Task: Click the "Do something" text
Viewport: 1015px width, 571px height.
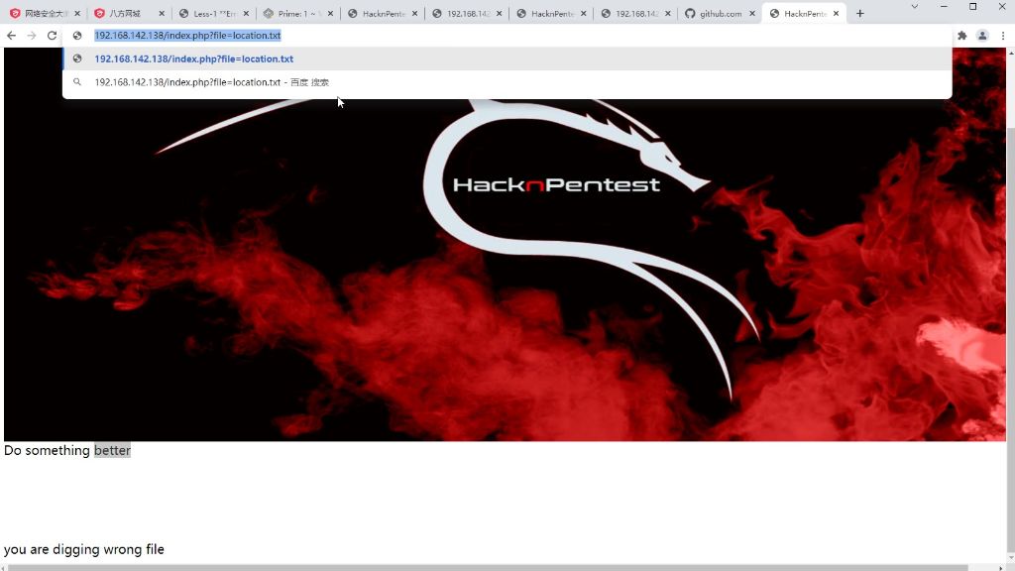Action: pos(47,451)
